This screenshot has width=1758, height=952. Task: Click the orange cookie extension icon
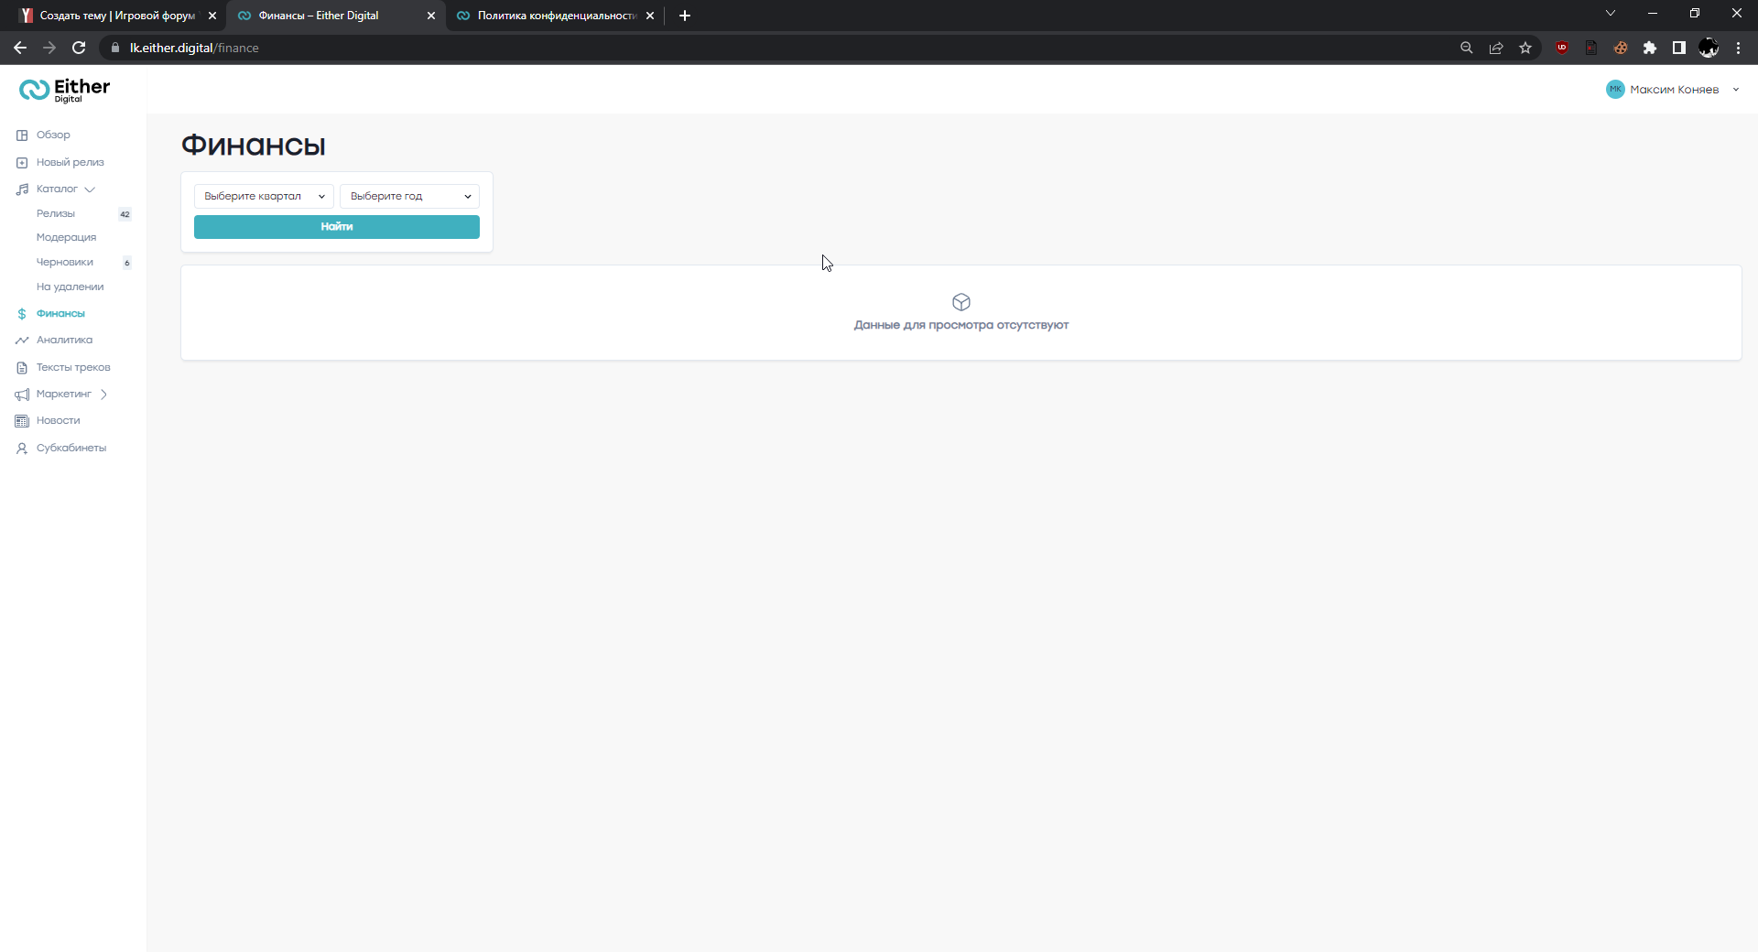click(x=1621, y=48)
